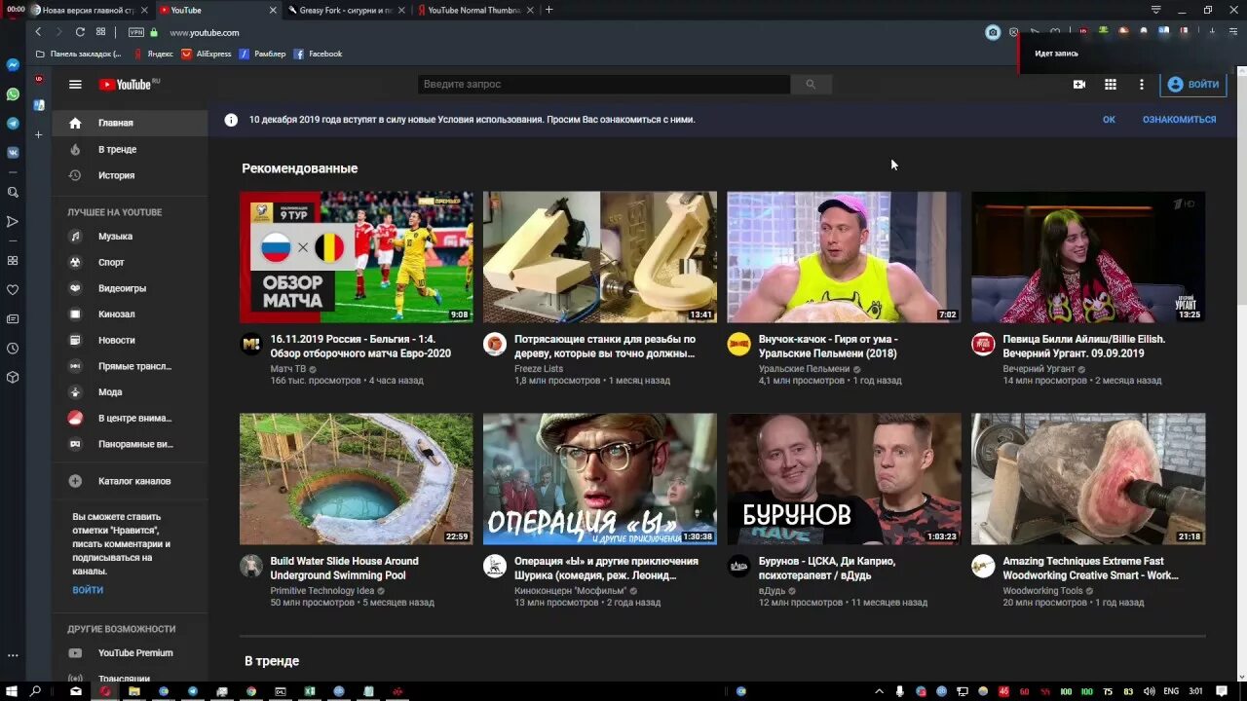Open the wood carving machines video thumbnail

[600, 257]
